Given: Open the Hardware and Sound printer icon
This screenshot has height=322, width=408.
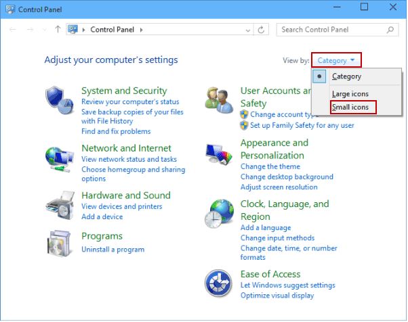Looking at the screenshot, I should click(x=60, y=205).
